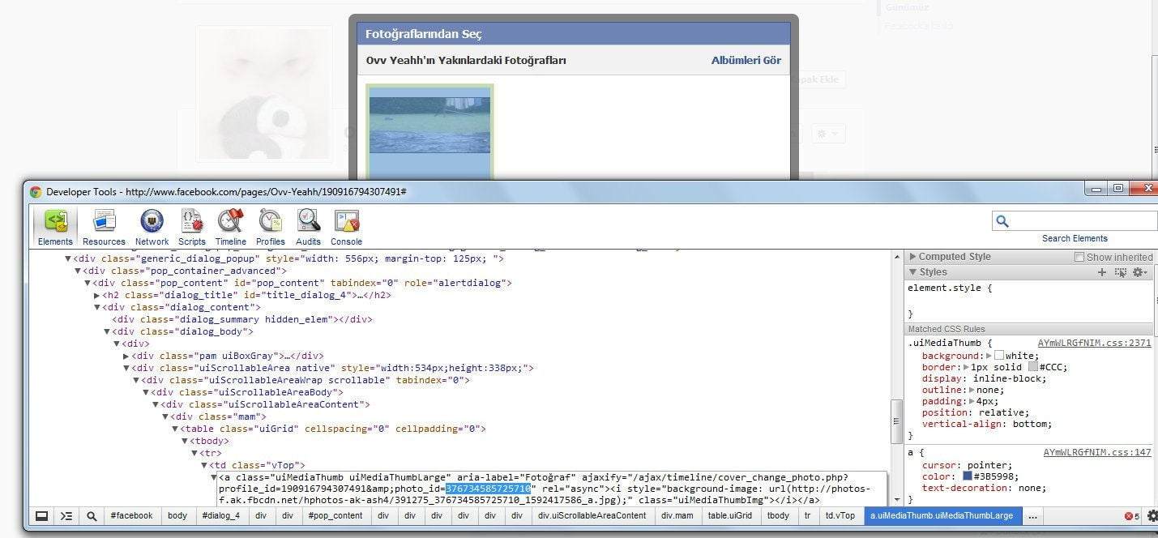The height and width of the screenshot is (538, 1158).
Task: Click the breadcrumb overflow ellipsis button
Action: click(x=1032, y=515)
